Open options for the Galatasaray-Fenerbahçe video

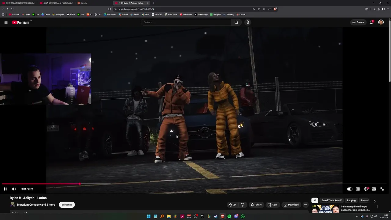[x=378, y=207]
